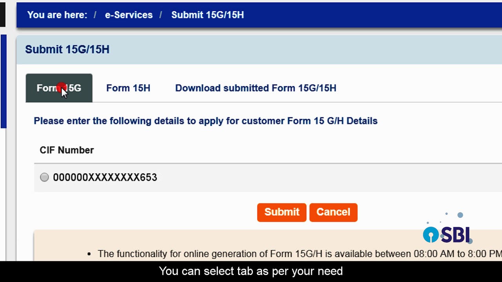Screen dimensions: 502x282
Task: Click the CIF Number column header
Action: [x=67, y=150]
